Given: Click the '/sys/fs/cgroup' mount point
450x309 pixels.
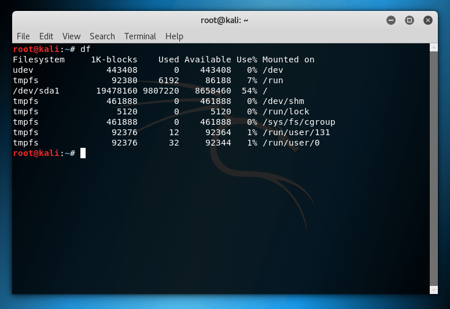Looking at the screenshot, I should pos(299,122).
